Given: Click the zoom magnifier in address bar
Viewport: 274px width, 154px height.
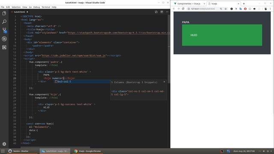Looking at the screenshot, I should [221, 9].
